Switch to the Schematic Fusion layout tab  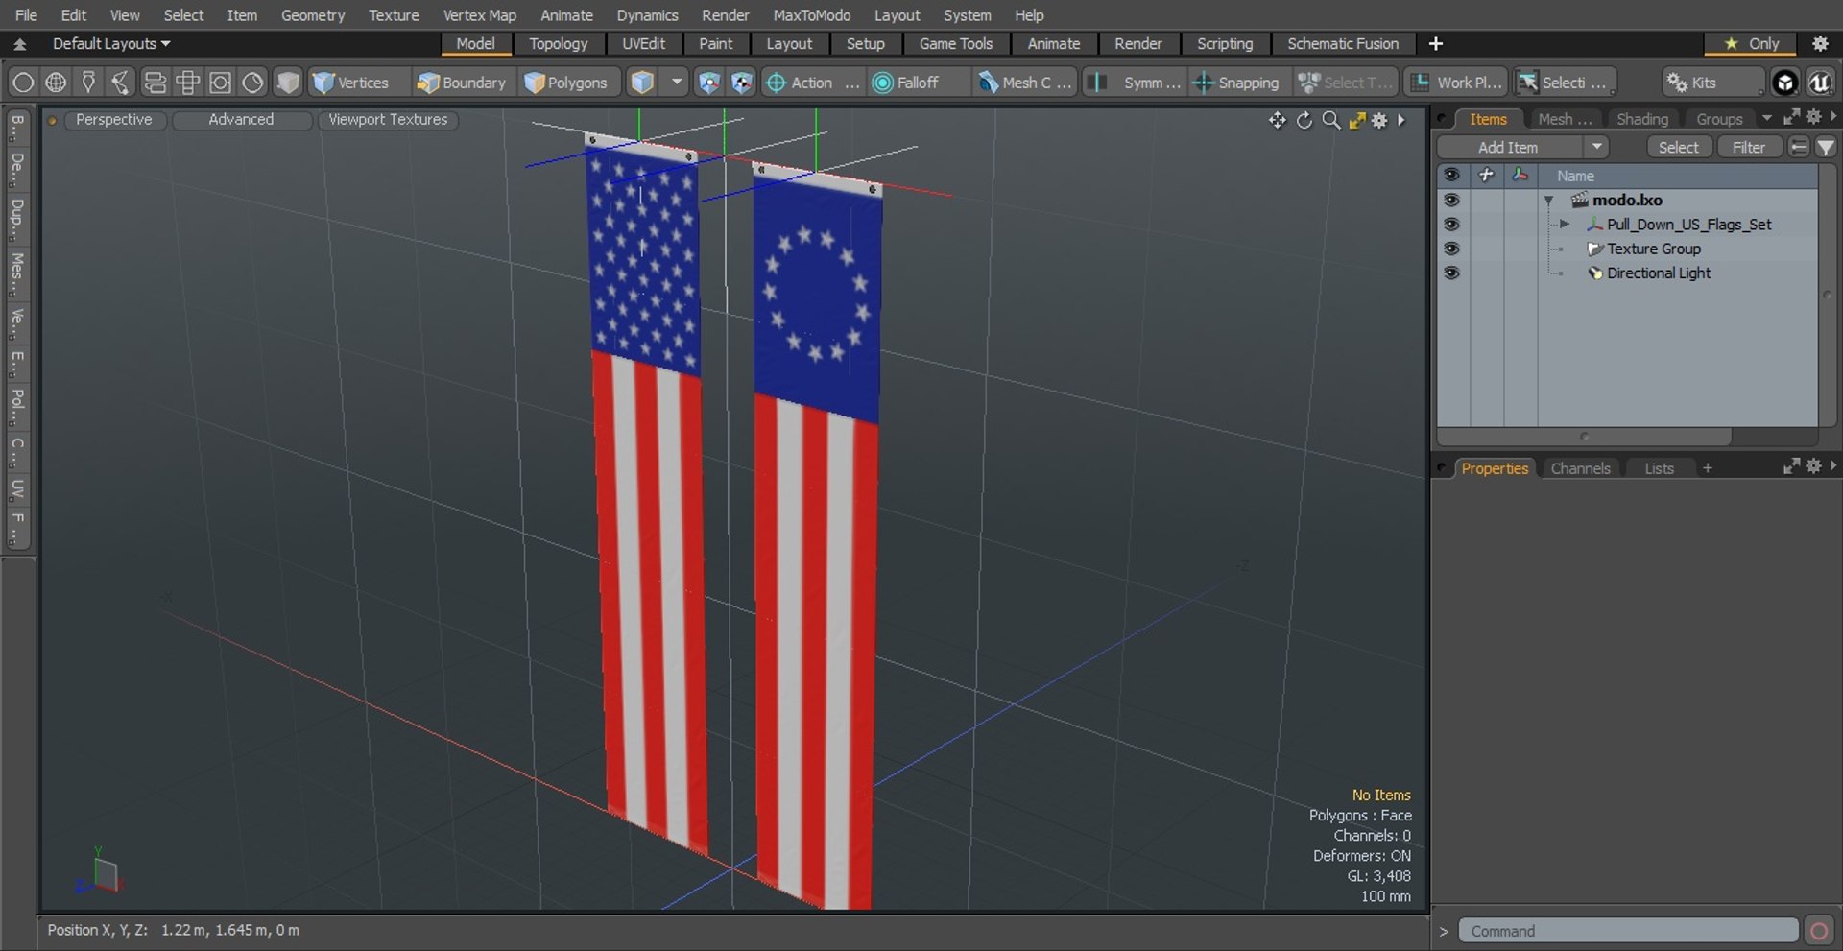coord(1343,43)
